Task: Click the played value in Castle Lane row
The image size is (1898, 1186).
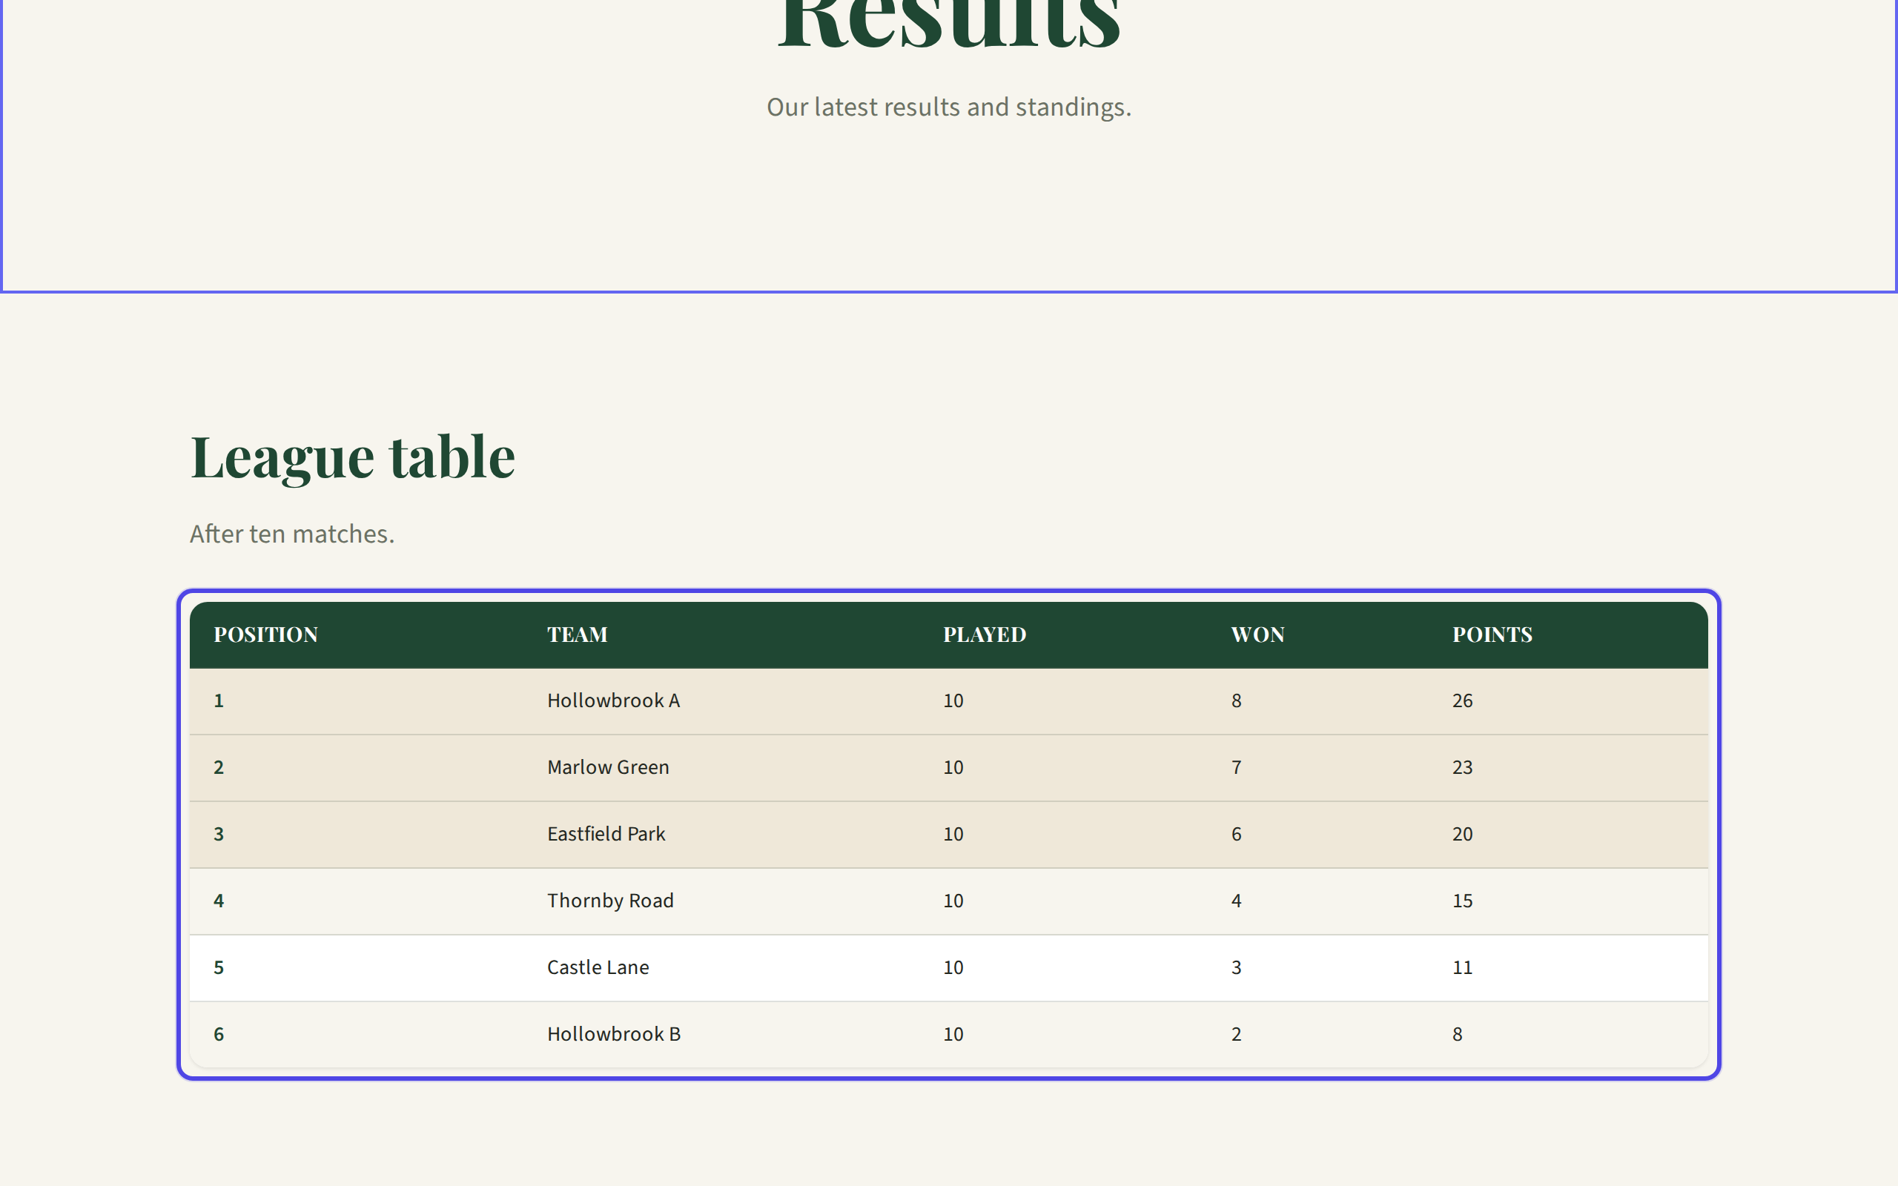Action: point(953,967)
